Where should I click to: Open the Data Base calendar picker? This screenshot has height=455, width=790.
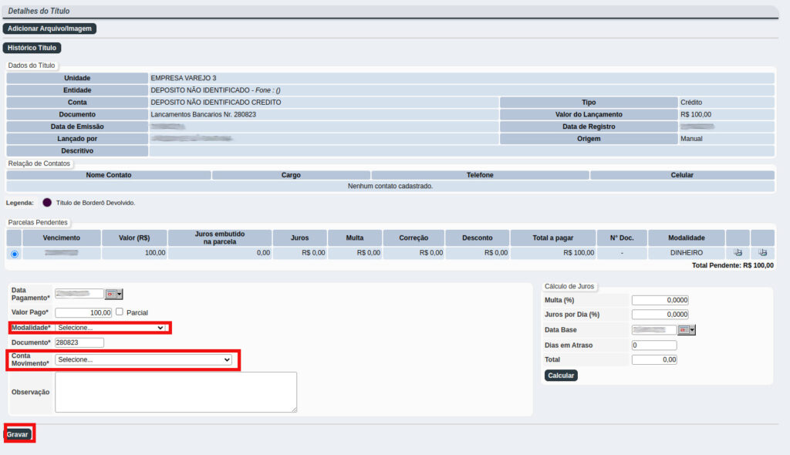[687, 330]
